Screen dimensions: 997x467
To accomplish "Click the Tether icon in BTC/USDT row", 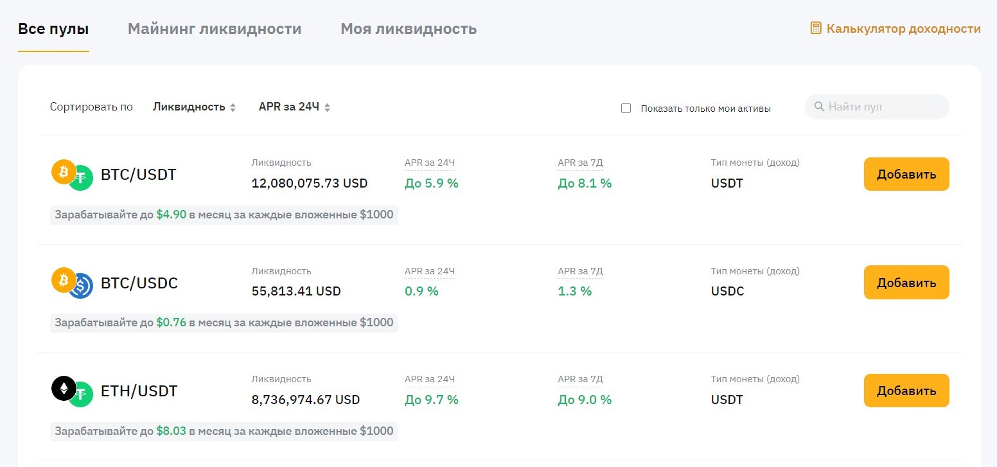I will [x=81, y=178].
